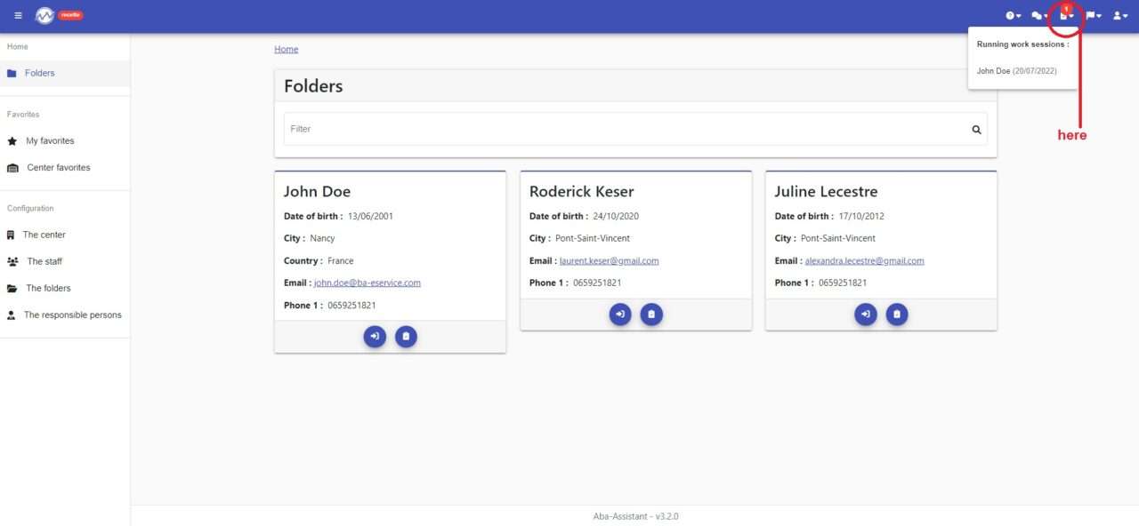
Task: Click the clipboard icon on Juline Lecestre's card
Action: click(x=896, y=314)
